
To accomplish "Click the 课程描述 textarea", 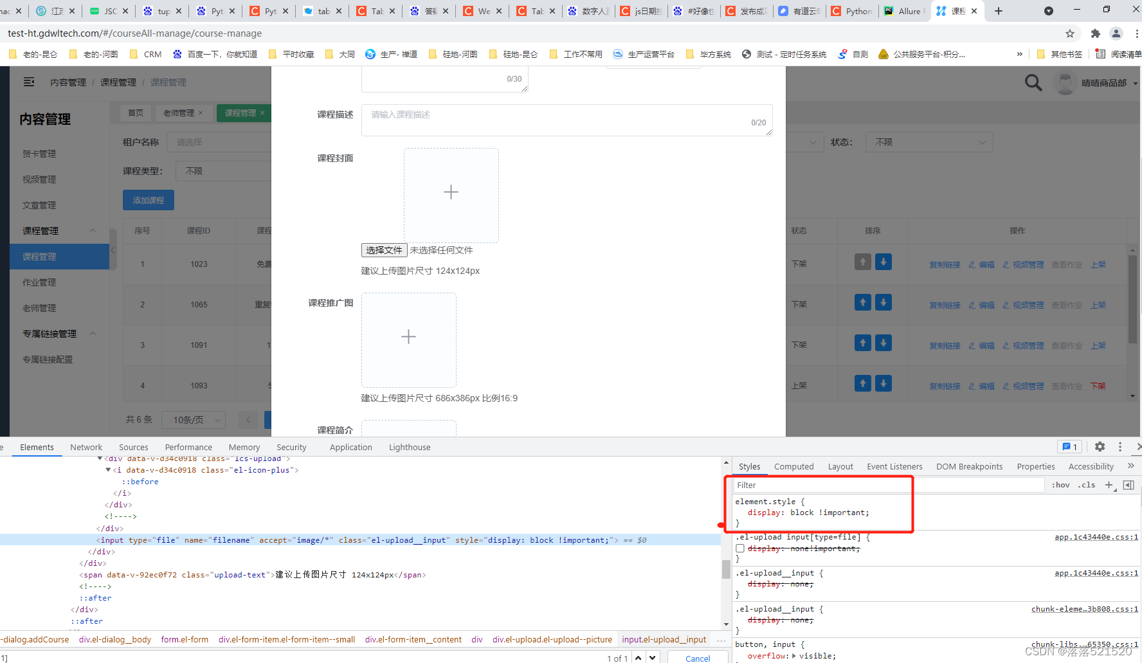I will coord(566,120).
